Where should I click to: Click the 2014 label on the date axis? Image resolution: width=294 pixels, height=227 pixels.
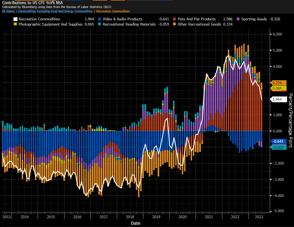[25, 217]
